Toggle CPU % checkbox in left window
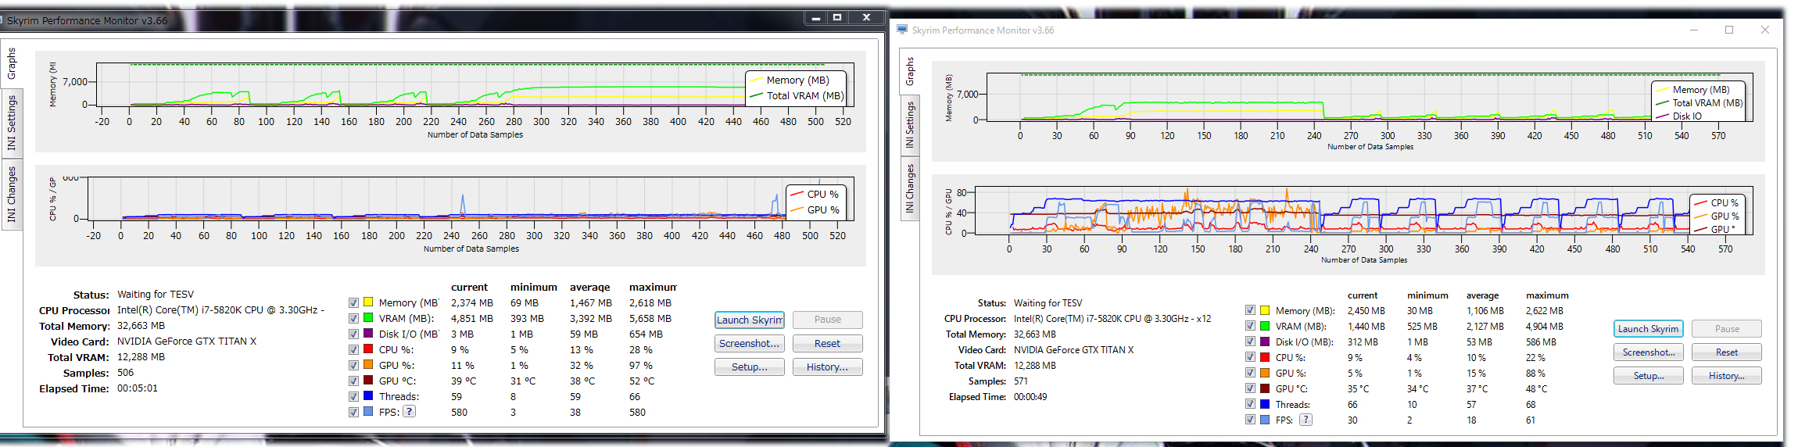This screenshot has width=1798, height=447. pos(353,349)
